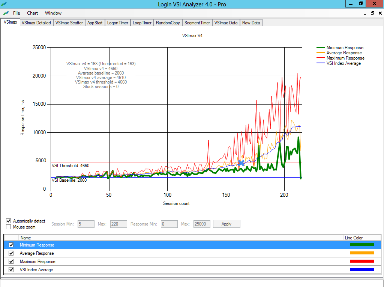Minimize the inner chart document window
Viewport: 384px width, 287px height.
click(365, 13)
